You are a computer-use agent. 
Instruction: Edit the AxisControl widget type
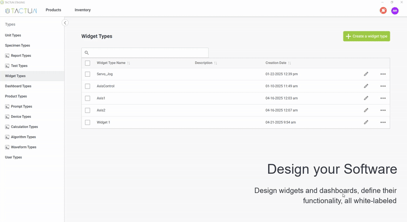pyautogui.click(x=366, y=86)
